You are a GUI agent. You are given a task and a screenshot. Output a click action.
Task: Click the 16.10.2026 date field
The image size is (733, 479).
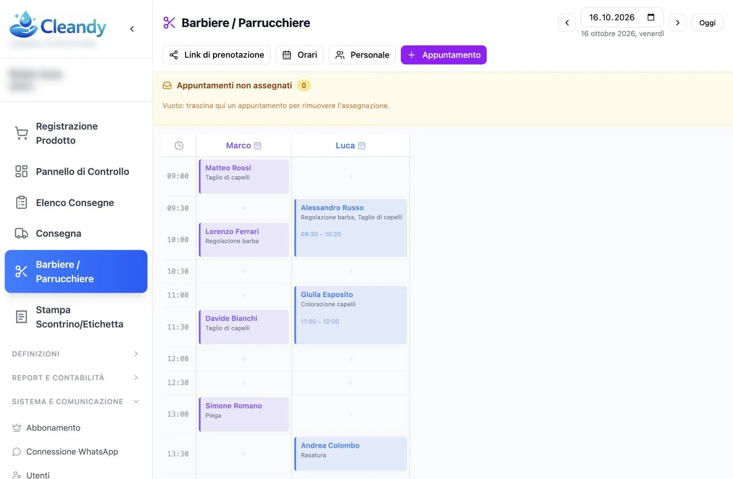point(622,17)
